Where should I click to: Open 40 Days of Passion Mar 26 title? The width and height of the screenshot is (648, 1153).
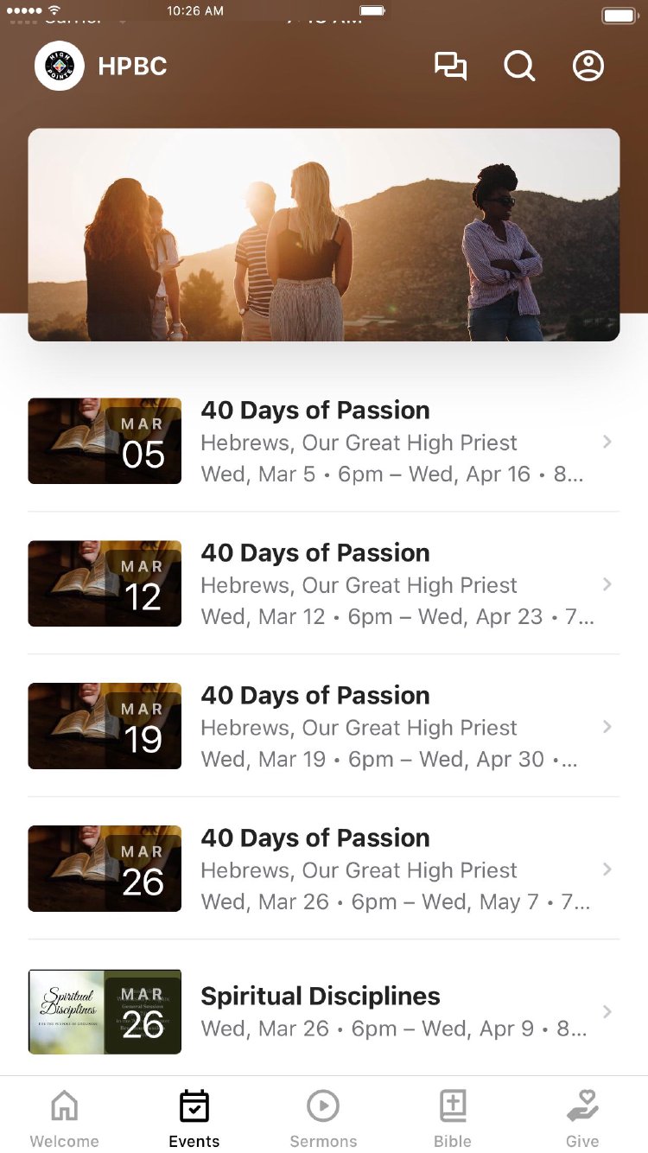tap(315, 838)
